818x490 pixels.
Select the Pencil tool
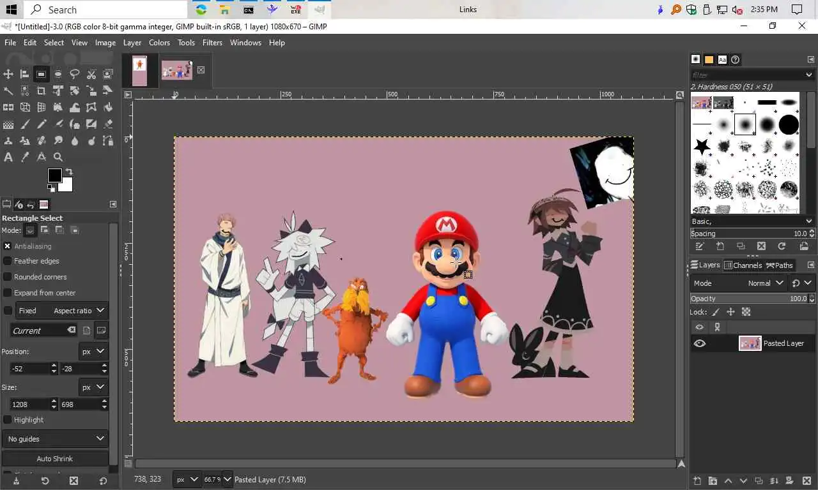pyautogui.click(x=42, y=124)
